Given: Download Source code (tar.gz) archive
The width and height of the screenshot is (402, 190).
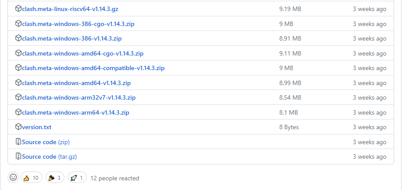Looking at the screenshot, I should click(x=49, y=156).
